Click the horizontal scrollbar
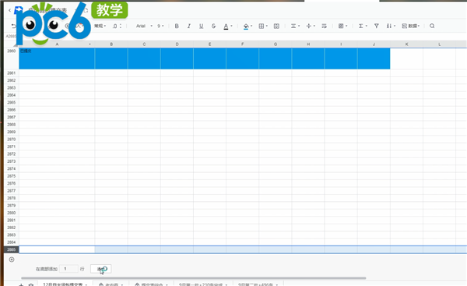Screen dimensions: 467x286 [194, 278]
